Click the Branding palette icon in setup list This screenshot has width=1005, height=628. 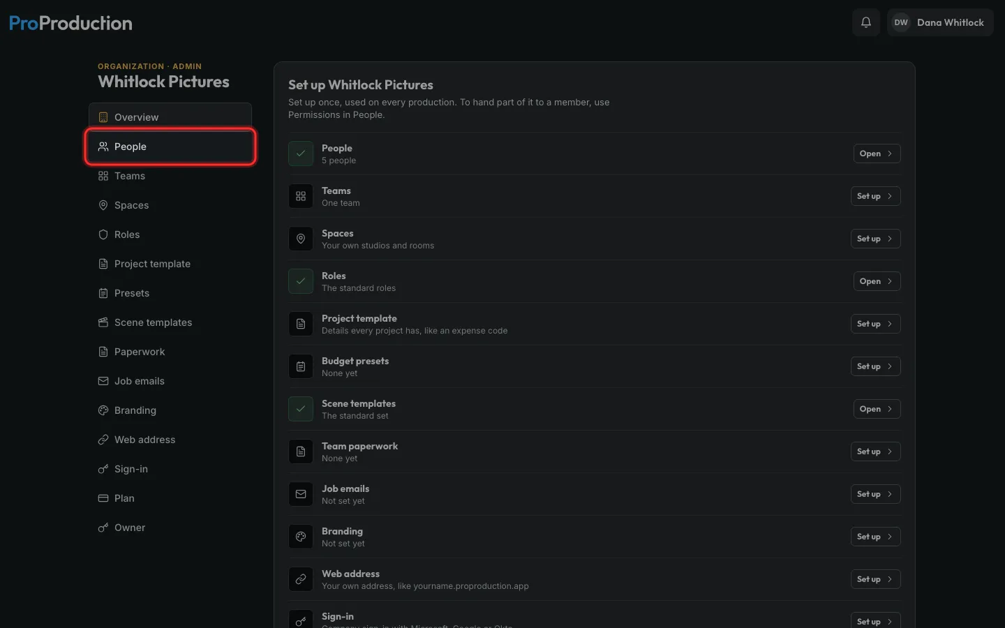(301, 537)
